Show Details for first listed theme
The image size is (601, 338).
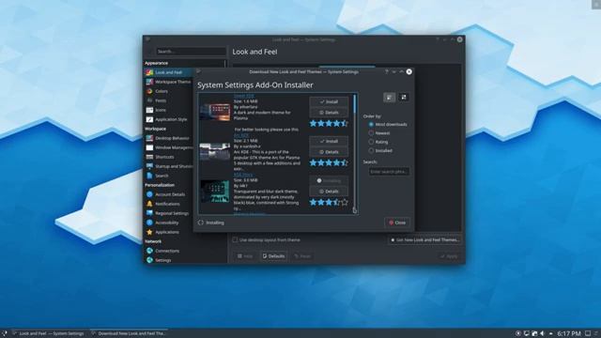coord(329,113)
